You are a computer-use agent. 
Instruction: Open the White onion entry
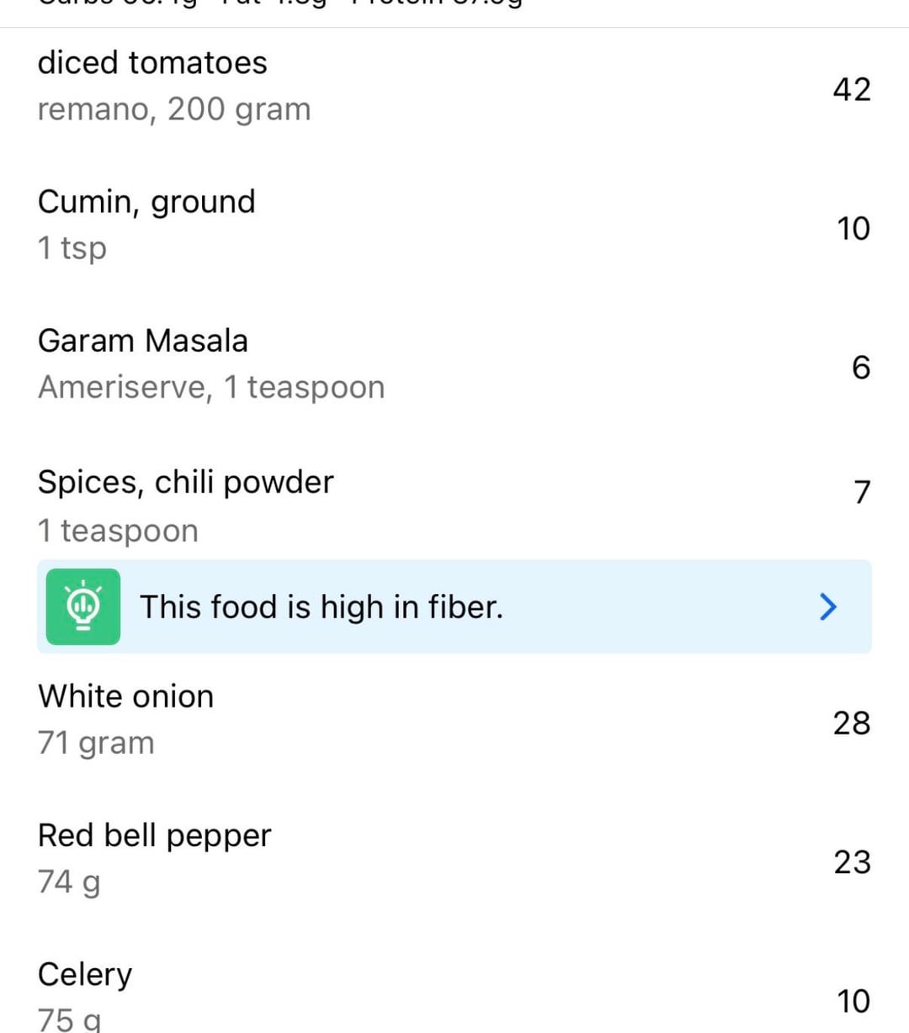point(126,697)
